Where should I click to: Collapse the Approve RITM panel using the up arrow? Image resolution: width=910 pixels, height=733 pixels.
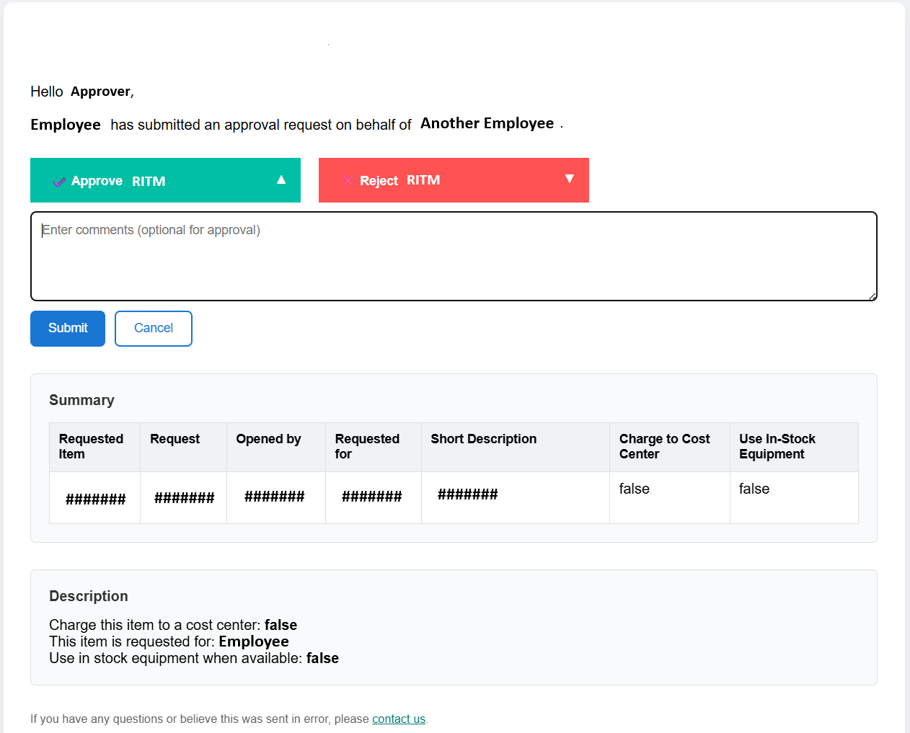pos(281,179)
